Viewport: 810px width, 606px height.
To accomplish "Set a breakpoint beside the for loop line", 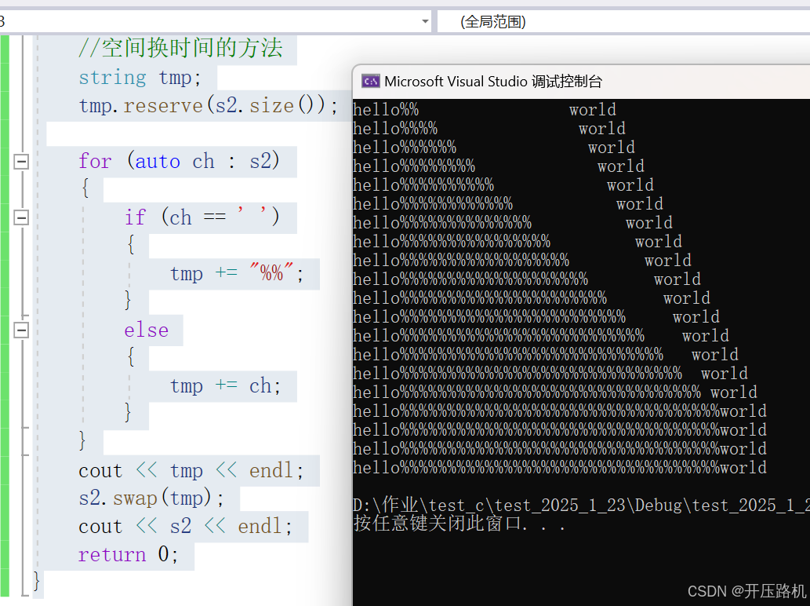I will pyautogui.click(x=5, y=161).
